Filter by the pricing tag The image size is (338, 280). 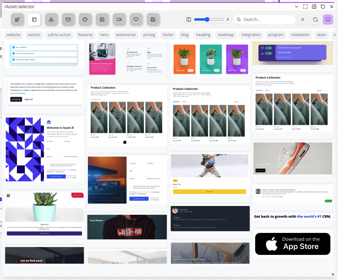149,35
